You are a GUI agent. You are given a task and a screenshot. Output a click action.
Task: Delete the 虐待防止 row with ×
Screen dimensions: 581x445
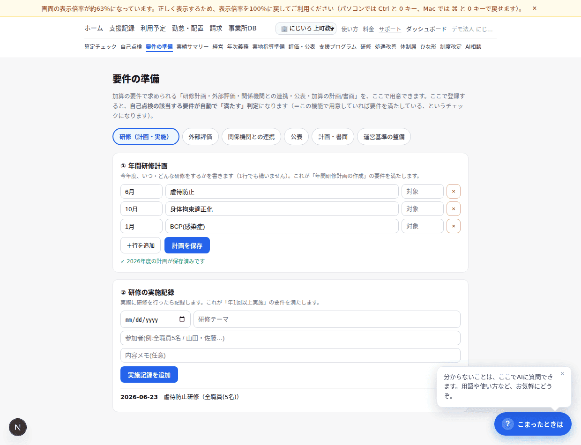click(454, 192)
